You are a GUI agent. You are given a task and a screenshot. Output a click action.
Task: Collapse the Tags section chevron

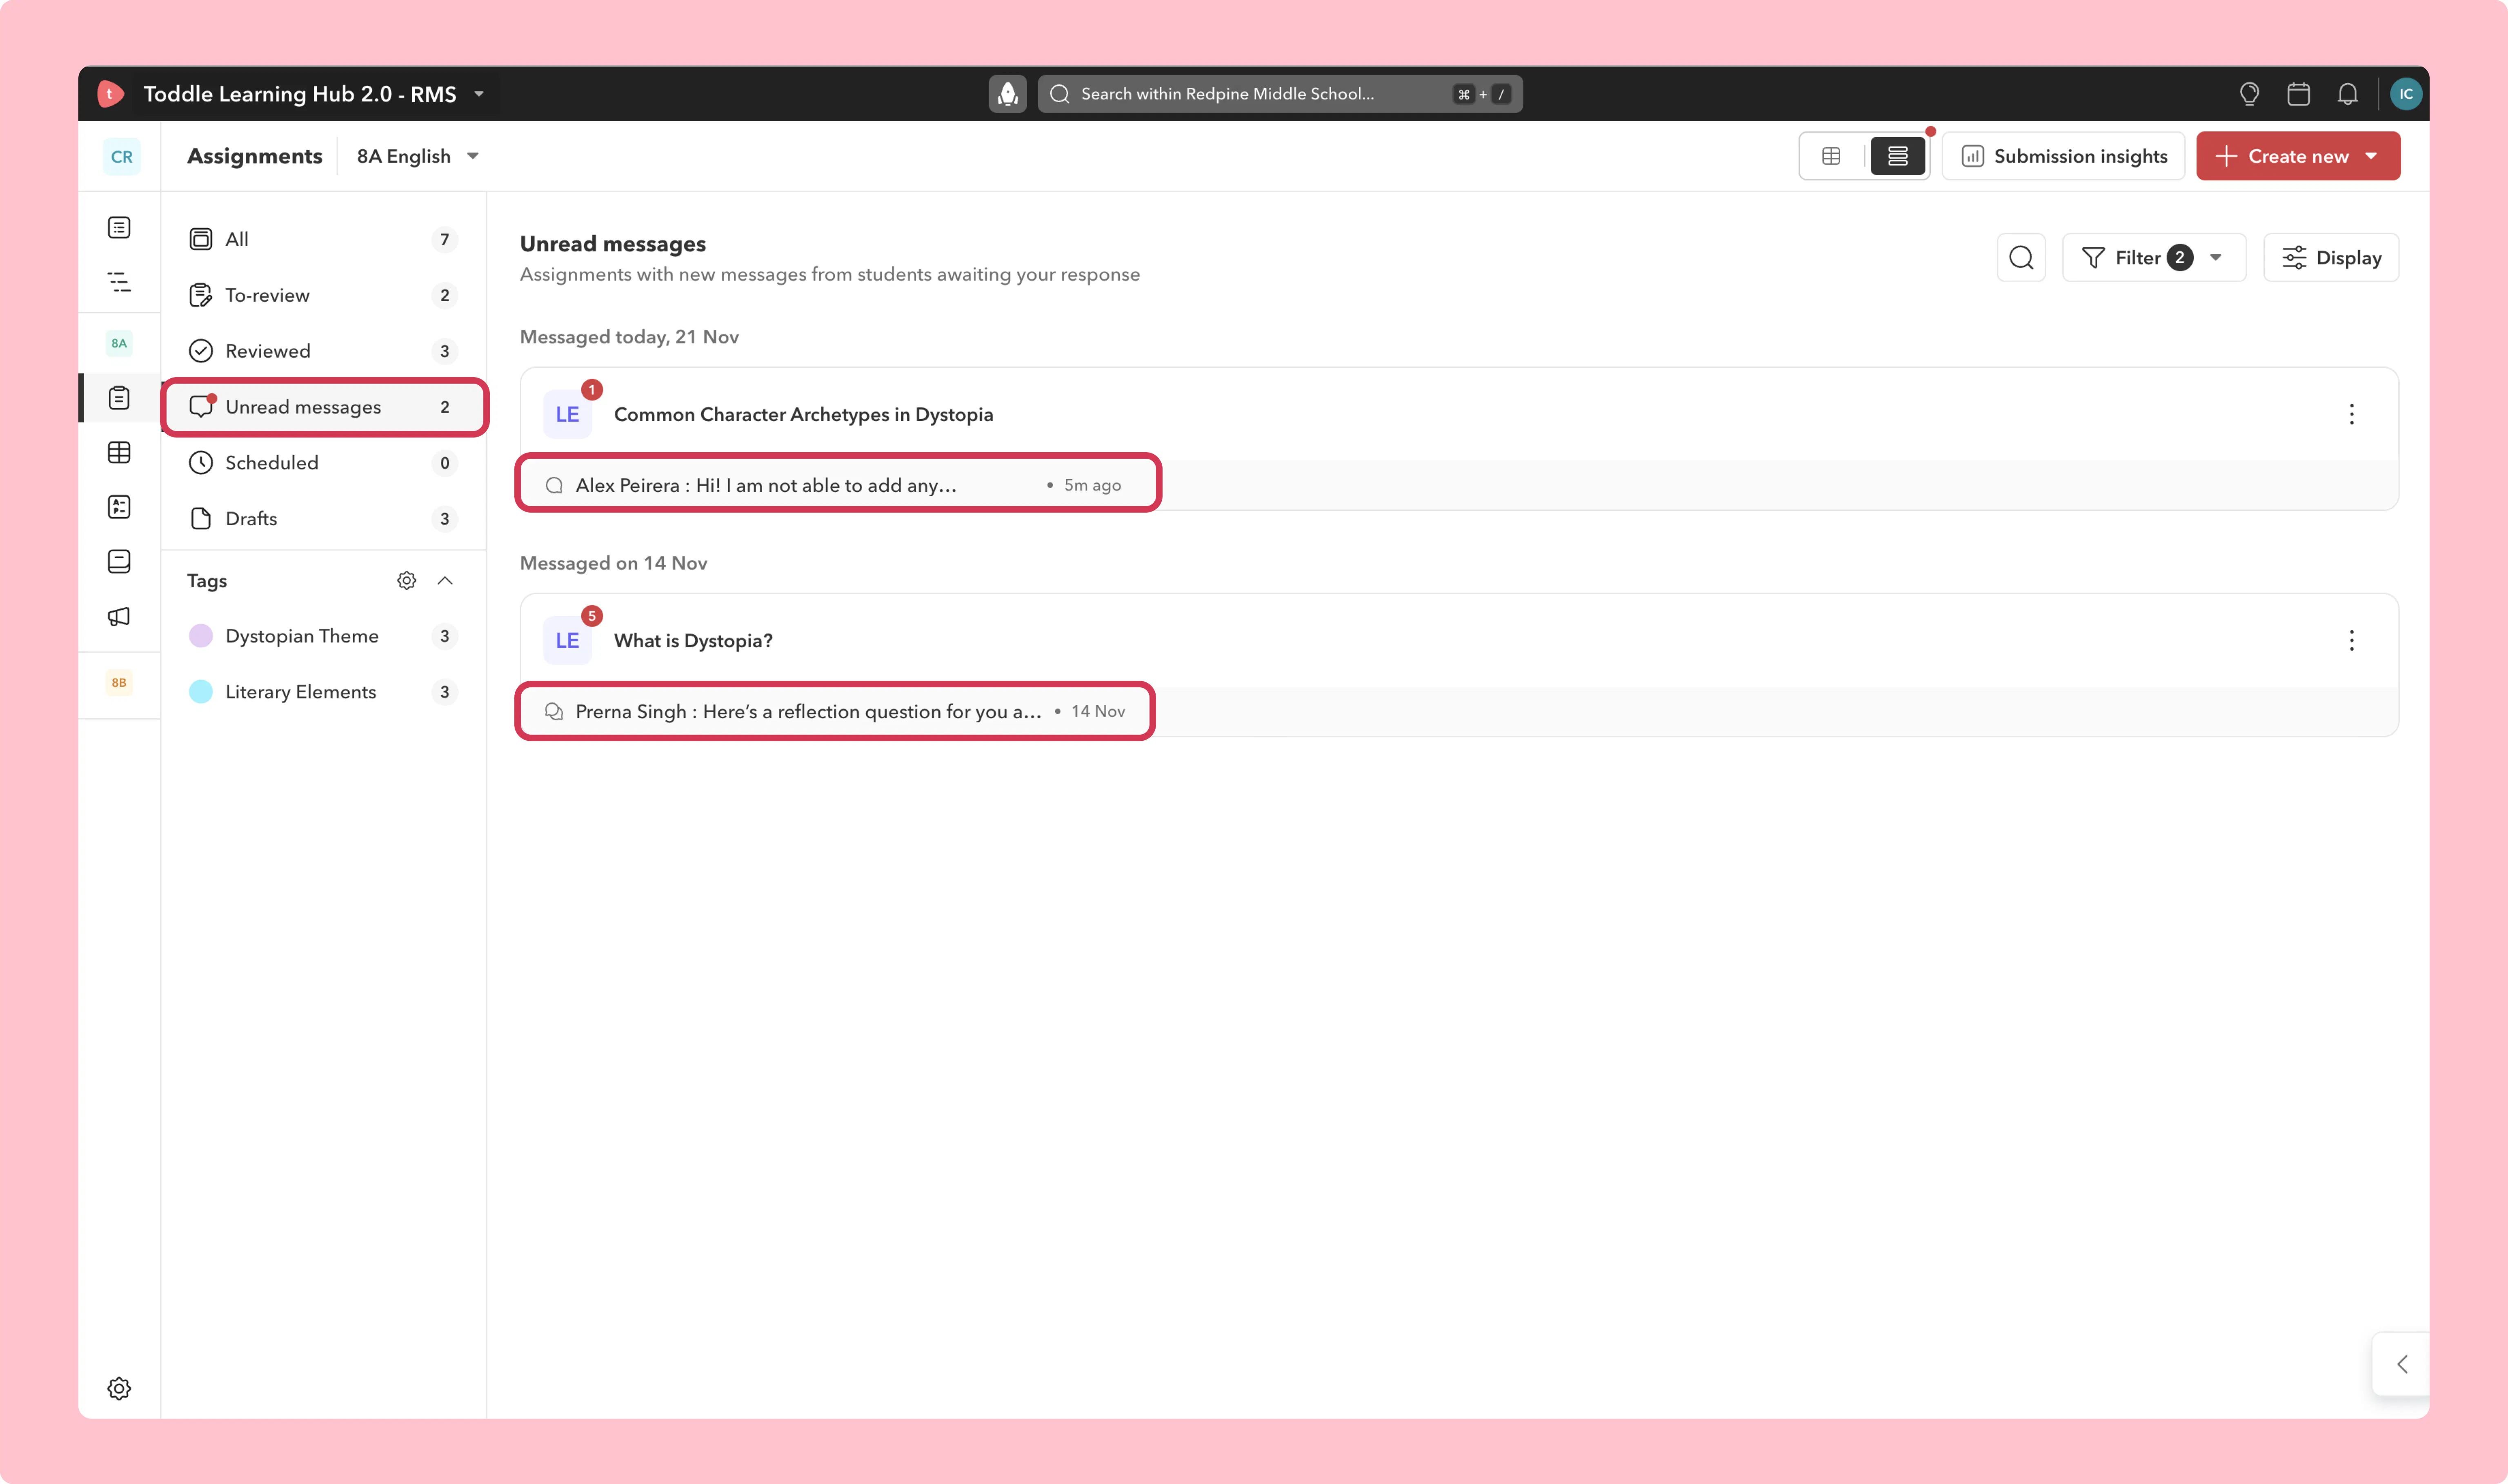(445, 581)
